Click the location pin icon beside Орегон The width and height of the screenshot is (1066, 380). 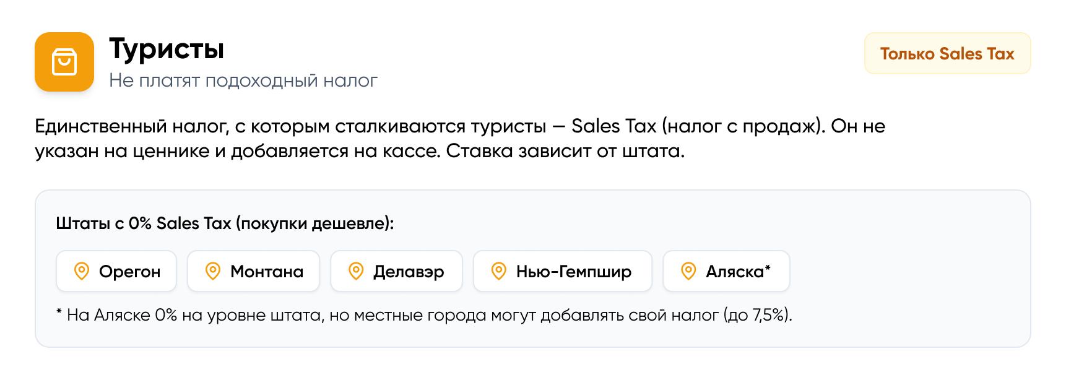click(82, 271)
